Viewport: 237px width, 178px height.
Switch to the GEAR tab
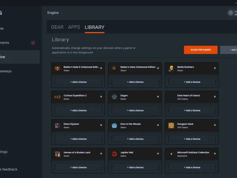pyautogui.click(x=57, y=27)
